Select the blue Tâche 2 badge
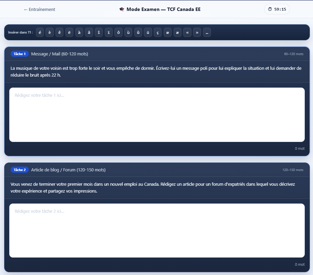This screenshot has width=313, height=275. click(x=20, y=170)
